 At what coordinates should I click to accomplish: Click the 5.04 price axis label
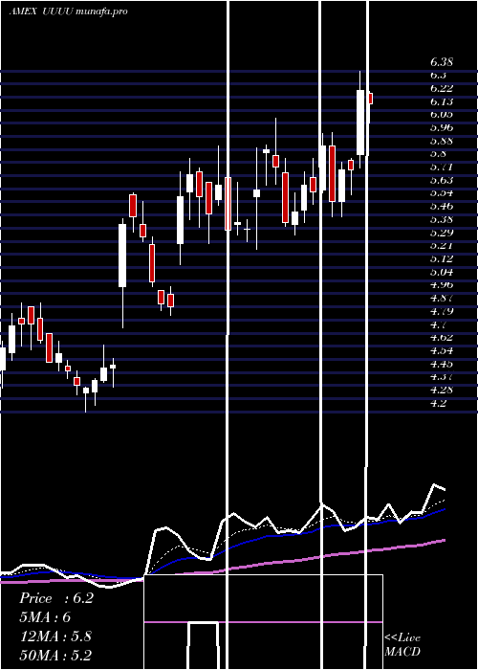(442, 272)
